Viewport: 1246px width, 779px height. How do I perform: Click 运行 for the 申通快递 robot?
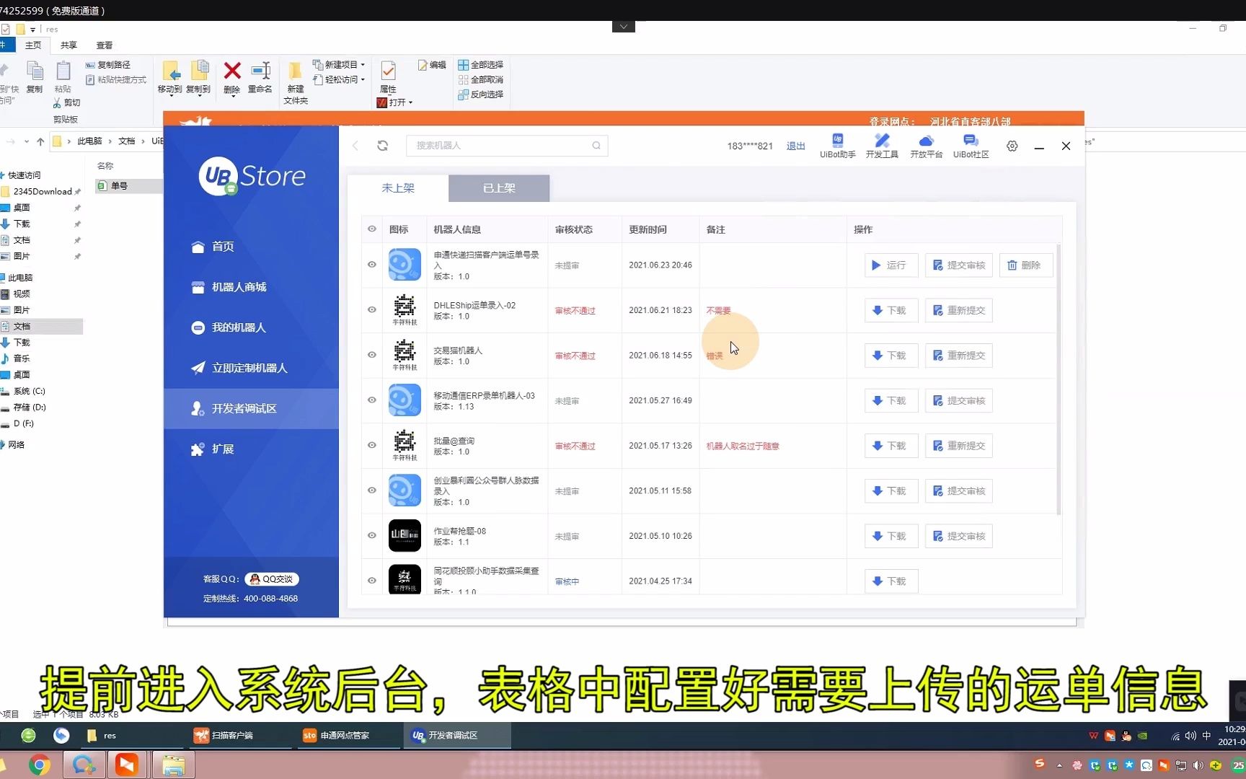pyautogui.click(x=891, y=265)
